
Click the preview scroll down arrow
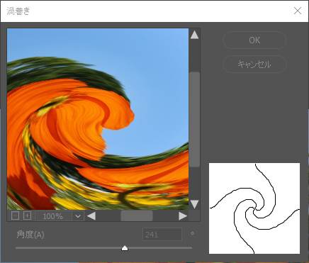pyautogui.click(x=194, y=204)
